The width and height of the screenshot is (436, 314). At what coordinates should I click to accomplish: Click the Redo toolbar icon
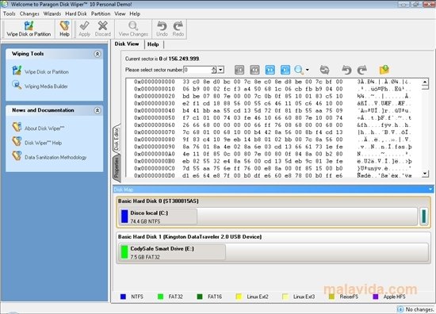178,26
